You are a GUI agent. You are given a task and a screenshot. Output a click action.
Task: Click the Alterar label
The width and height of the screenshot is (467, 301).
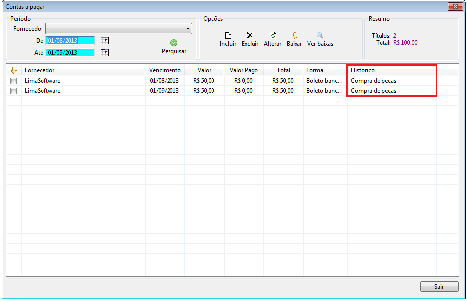pyautogui.click(x=272, y=44)
